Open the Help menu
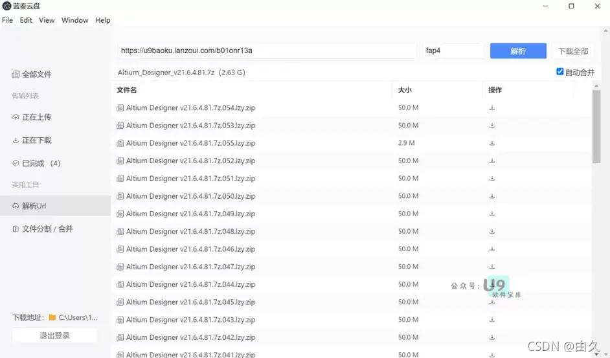610x358 pixels. coord(103,20)
